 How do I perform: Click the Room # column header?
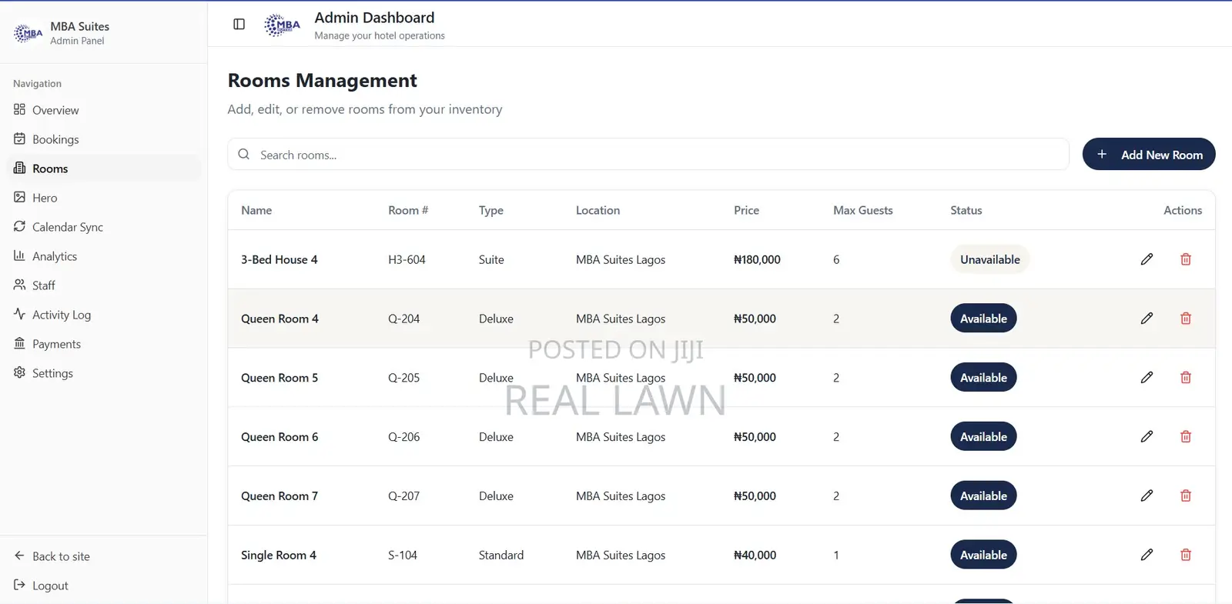408,210
